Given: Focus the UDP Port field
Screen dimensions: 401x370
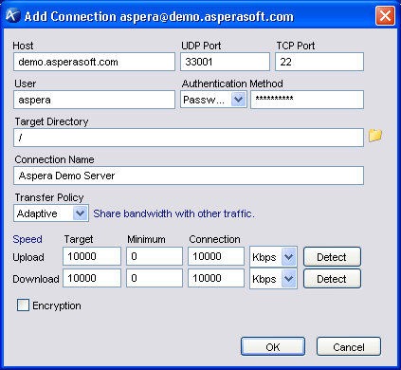Looking at the screenshot, I should click(225, 62).
